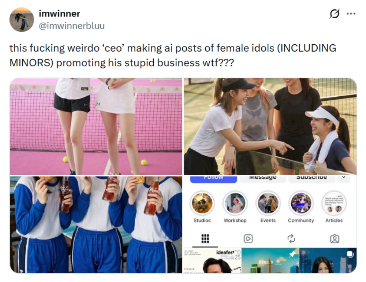Switch to the reposts tab
This screenshot has height=282, width=366.
tap(291, 238)
